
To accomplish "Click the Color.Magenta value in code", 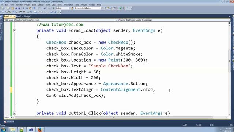I will pyautogui.click(x=117, y=48).
